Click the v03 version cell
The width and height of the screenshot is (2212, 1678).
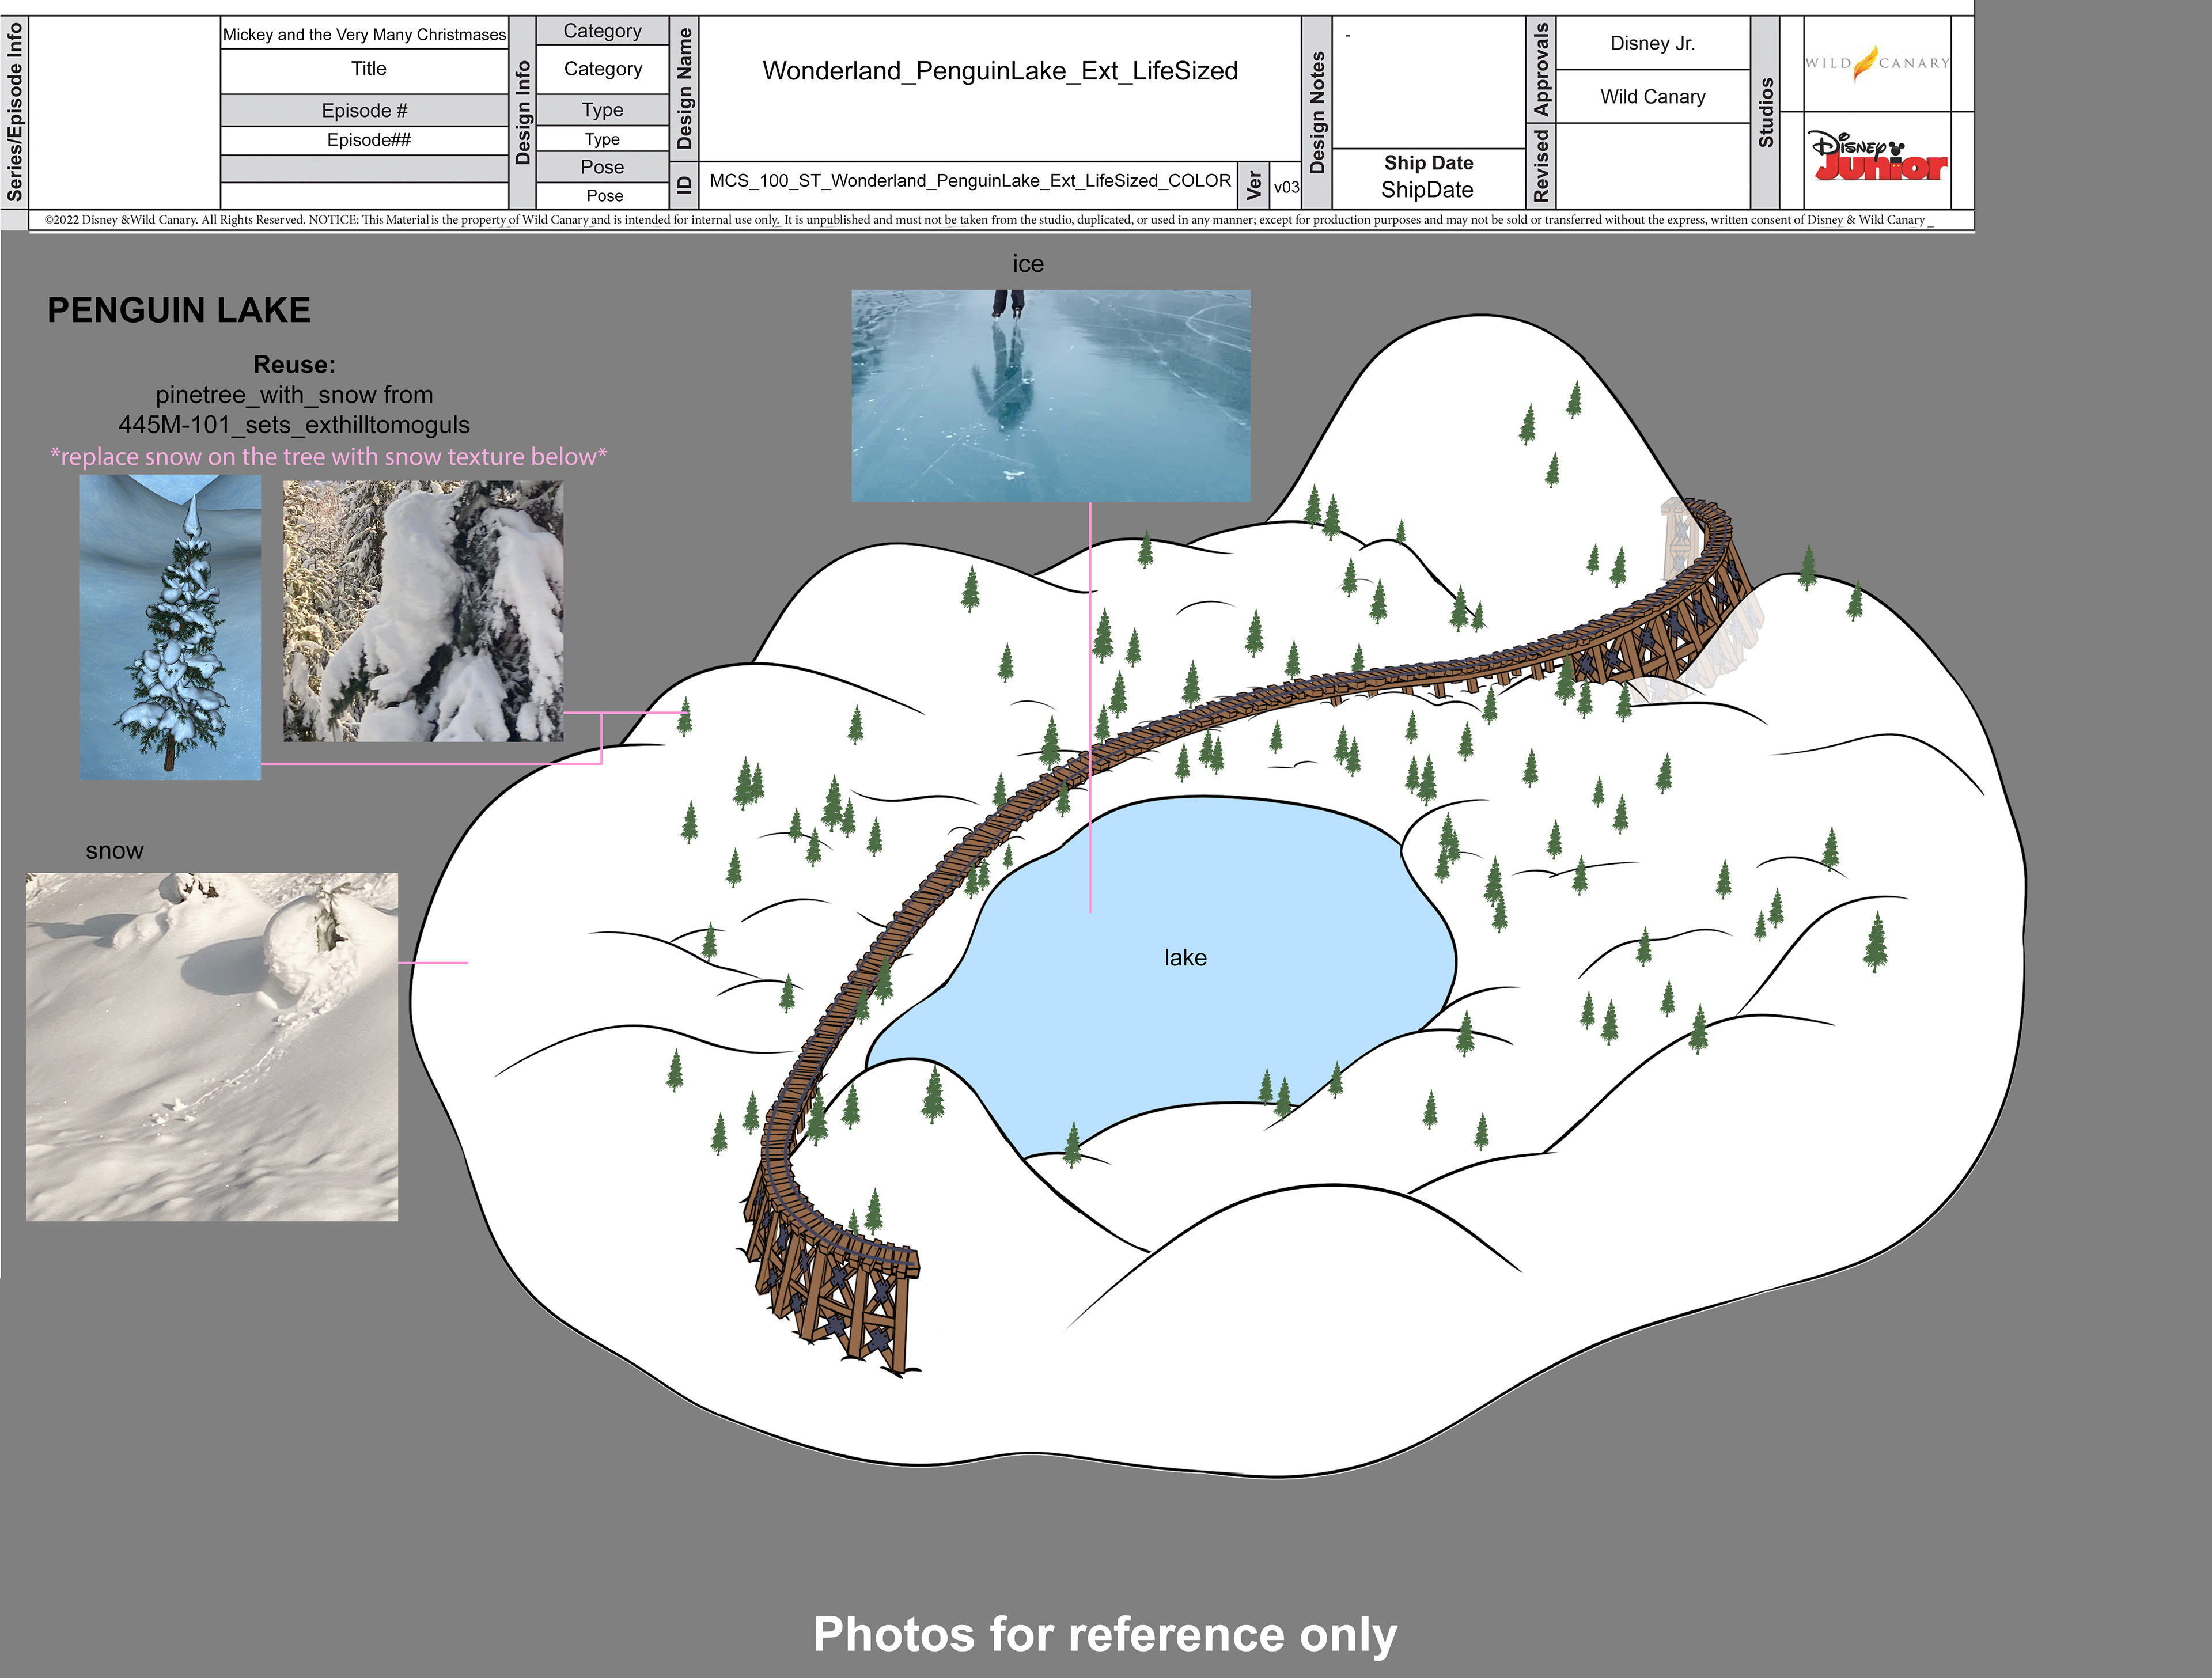click(1286, 187)
